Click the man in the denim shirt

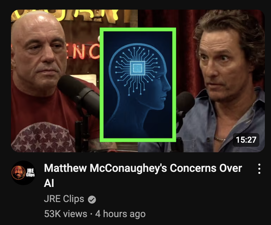(225, 83)
